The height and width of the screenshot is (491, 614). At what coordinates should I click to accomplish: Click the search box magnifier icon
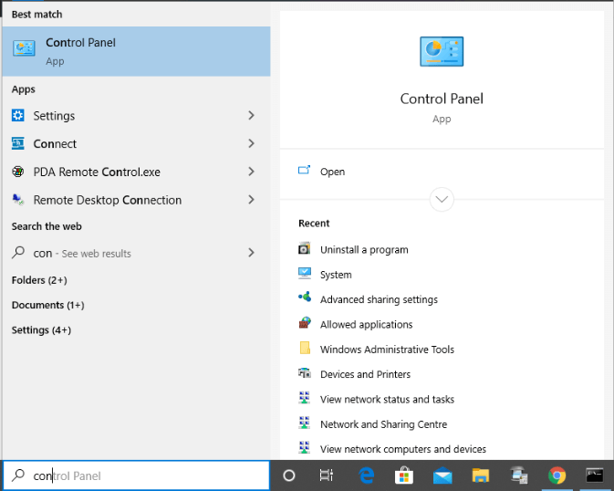(18, 475)
